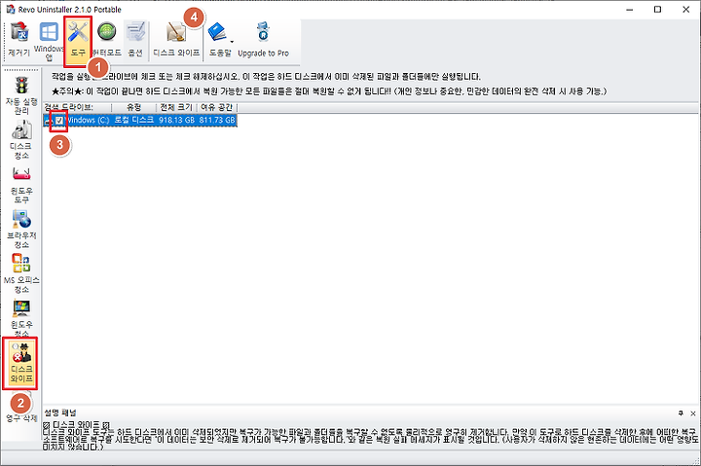Select 디스크 와이프 in the sidebar
Image resolution: width=701 pixels, height=466 pixels.
tap(20, 363)
